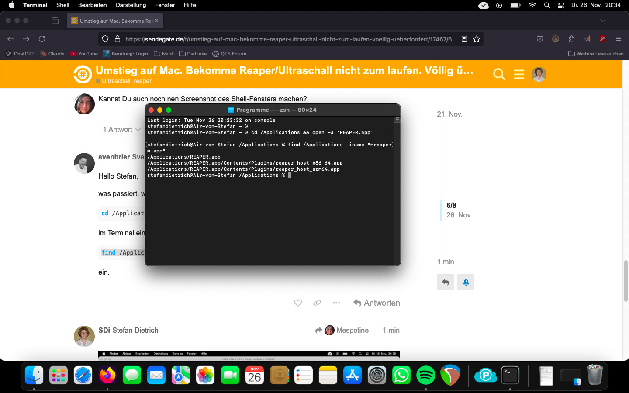
Task: Open the user profile avatar menu
Action: click(x=539, y=75)
